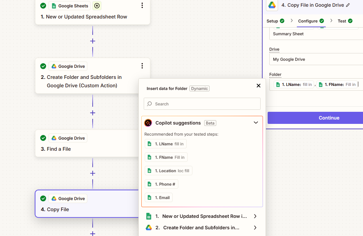Image resolution: width=363 pixels, height=236 pixels.
Task: Open the Drive field showing My Google Drive
Action: (316, 59)
